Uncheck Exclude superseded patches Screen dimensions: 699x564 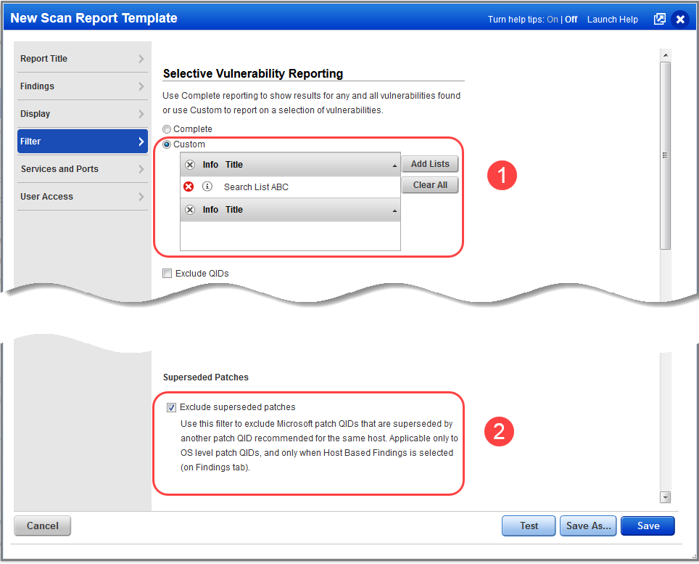point(171,407)
